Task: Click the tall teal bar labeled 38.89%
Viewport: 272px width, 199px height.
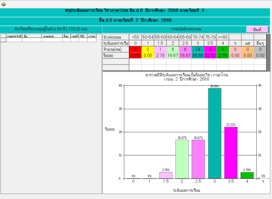Action: pos(214,133)
